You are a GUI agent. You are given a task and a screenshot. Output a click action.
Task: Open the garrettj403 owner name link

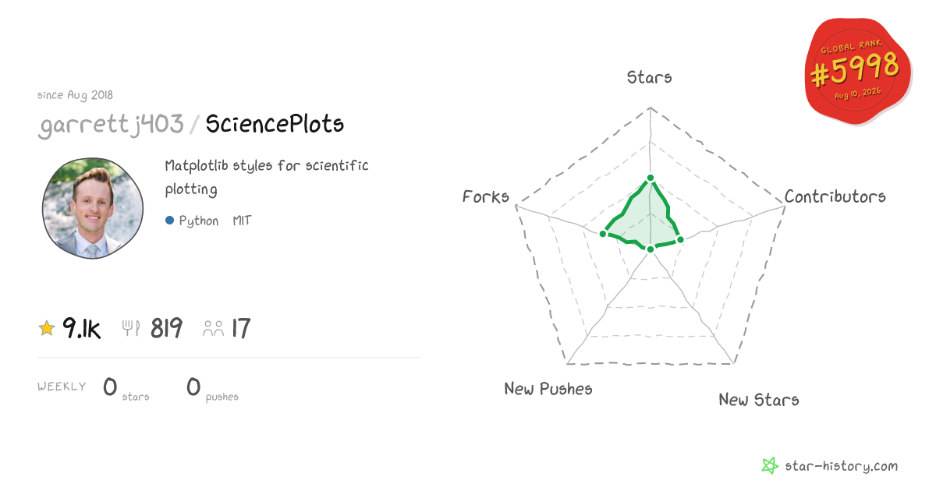(x=111, y=125)
